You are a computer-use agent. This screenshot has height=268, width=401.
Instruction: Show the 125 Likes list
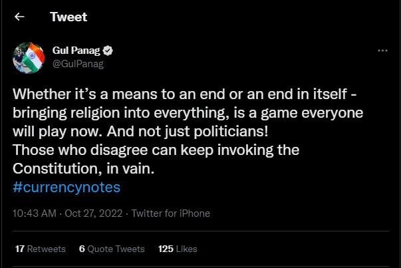coord(178,249)
